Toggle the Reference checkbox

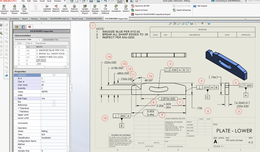[x=54, y=105]
